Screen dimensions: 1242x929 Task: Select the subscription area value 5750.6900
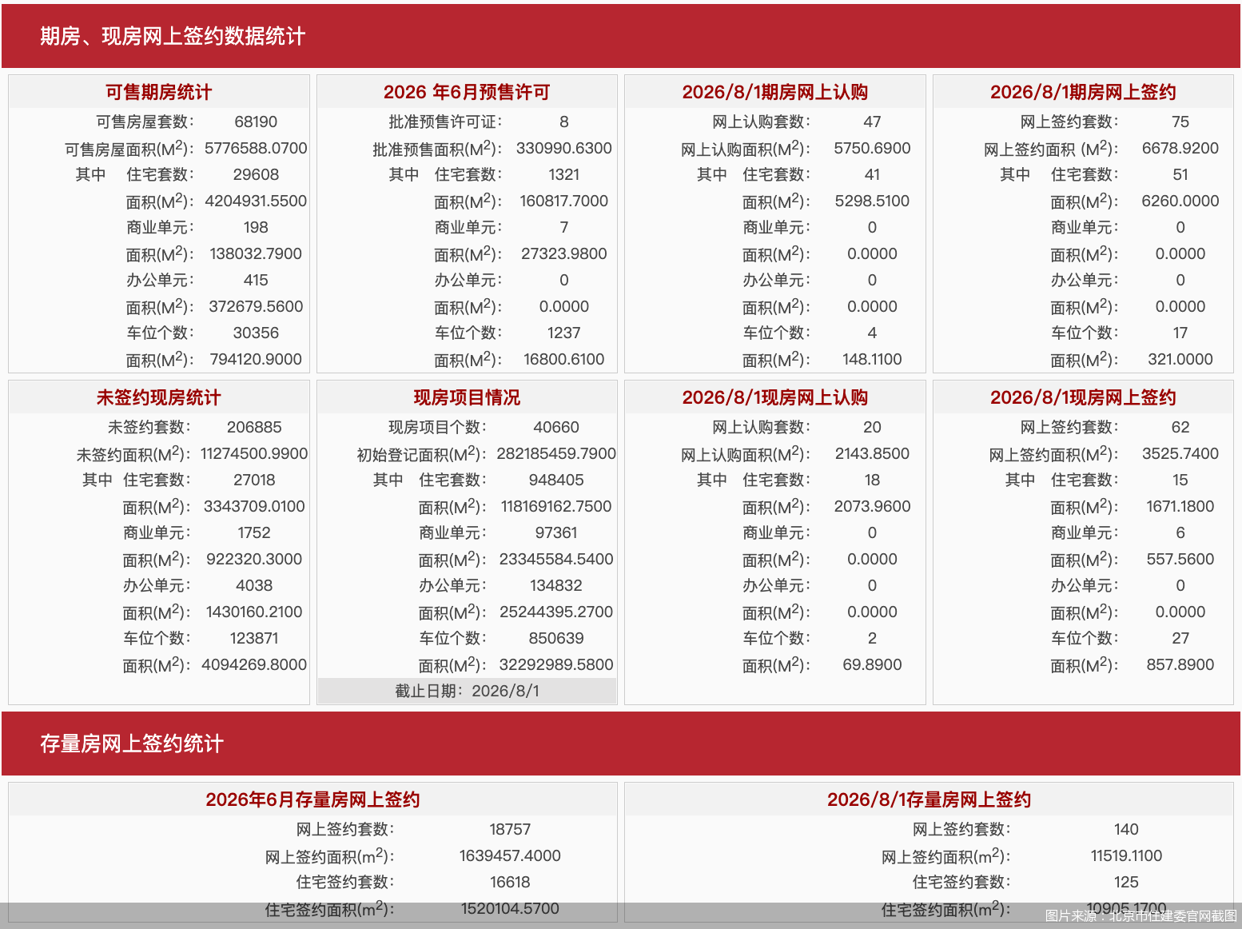click(x=872, y=148)
